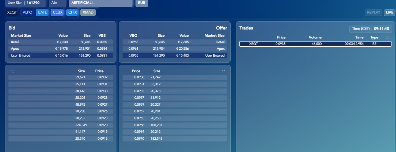Image resolution: width=396 pixels, height=152 pixels.
Task: Select the Apex offer row
Action: [175, 48]
